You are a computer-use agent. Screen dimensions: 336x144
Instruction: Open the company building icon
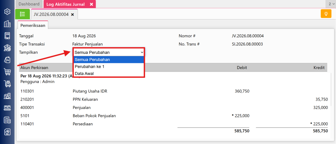[8, 24]
